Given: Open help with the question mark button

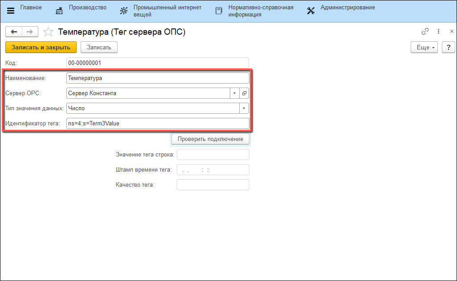Looking at the screenshot, I should tap(448, 47).
